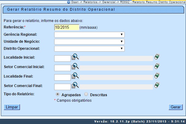Viewport: 186px width, 124px height.
Task: Focus the Setor Comercial Inicial code field
Action: tap(63, 68)
